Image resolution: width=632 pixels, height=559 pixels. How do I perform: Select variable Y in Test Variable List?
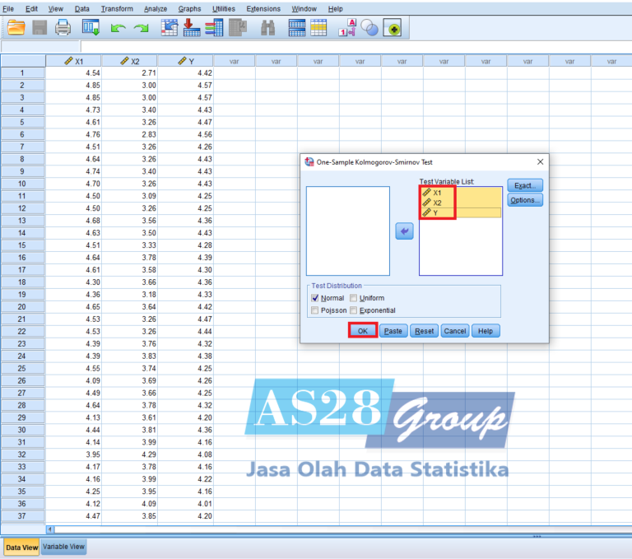click(436, 213)
